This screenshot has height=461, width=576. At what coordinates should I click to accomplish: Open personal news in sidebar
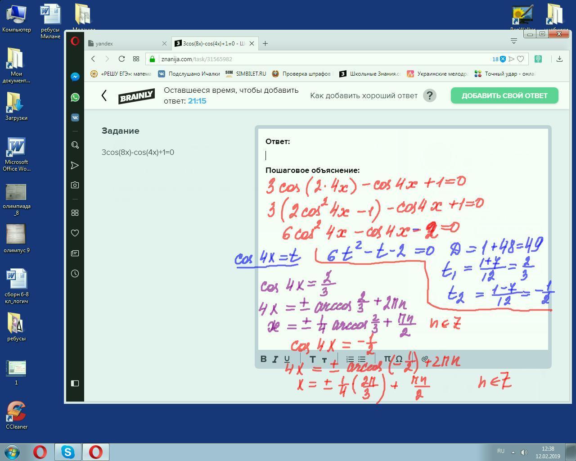[75, 253]
